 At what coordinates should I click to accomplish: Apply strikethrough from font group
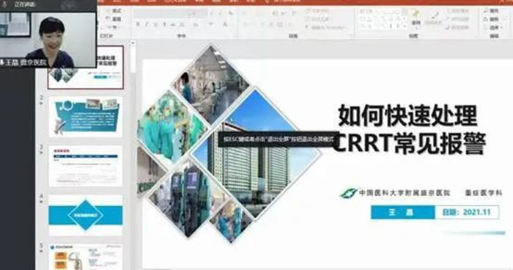[x=173, y=24]
